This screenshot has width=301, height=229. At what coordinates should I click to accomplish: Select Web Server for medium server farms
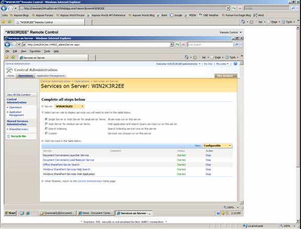point(46,124)
